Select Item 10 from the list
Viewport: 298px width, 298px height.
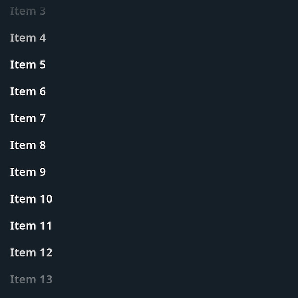click(x=31, y=199)
